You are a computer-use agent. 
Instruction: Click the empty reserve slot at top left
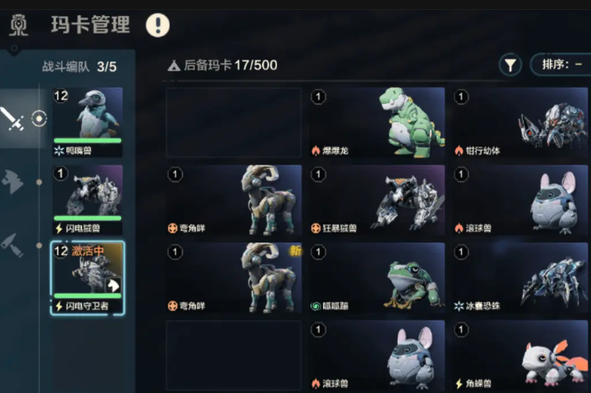233,123
